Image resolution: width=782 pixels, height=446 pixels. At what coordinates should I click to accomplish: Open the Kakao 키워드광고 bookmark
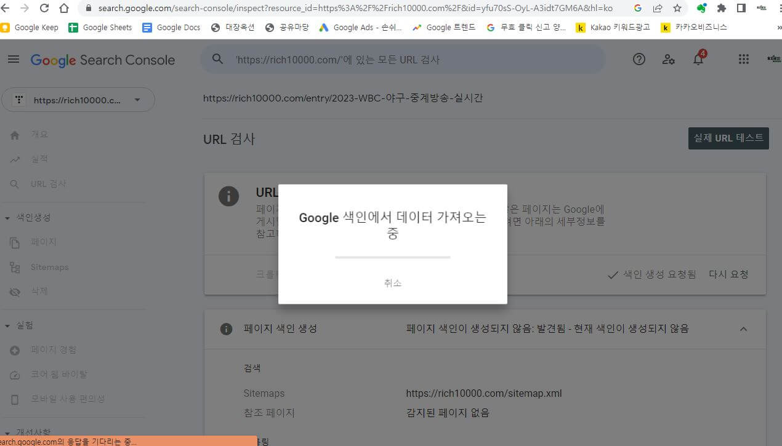[615, 27]
